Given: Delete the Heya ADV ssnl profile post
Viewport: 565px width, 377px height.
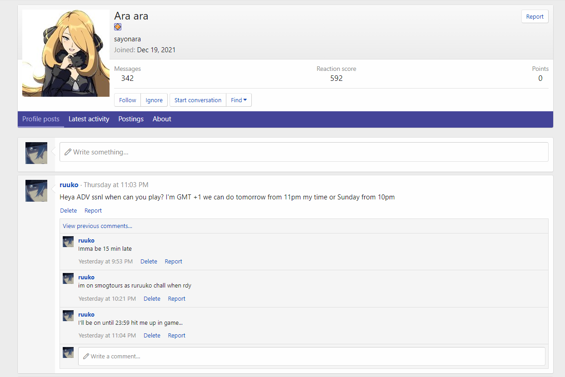Looking at the screenshot, I should point(69,210).
